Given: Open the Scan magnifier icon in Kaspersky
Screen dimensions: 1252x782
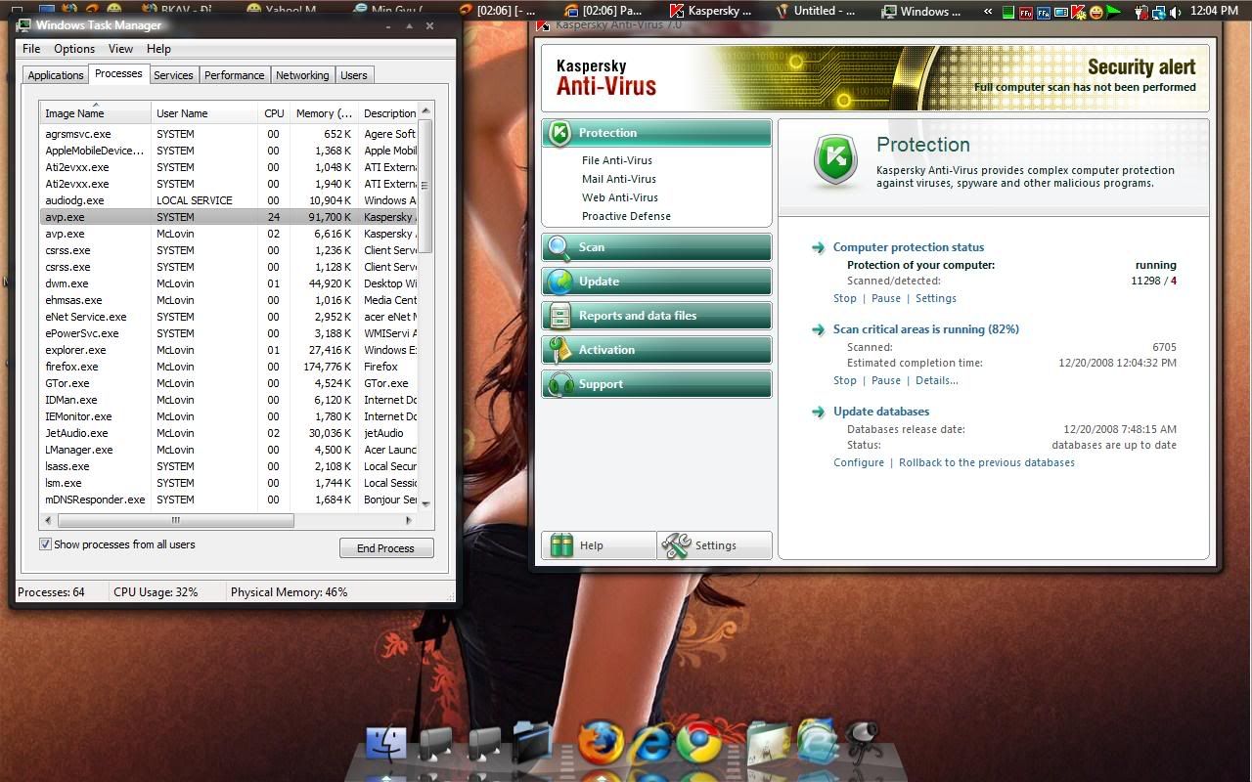Looking at the screenshot, I should 559,247.
